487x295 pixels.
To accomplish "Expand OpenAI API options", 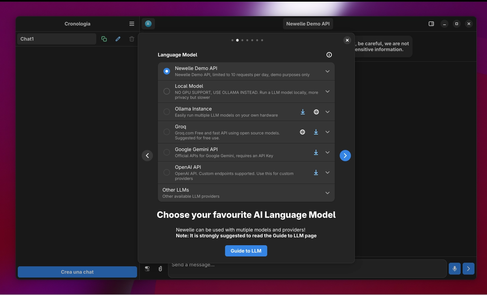I will (328, 173).
